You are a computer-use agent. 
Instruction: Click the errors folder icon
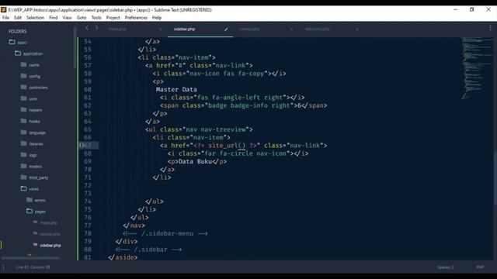[30, 200]
